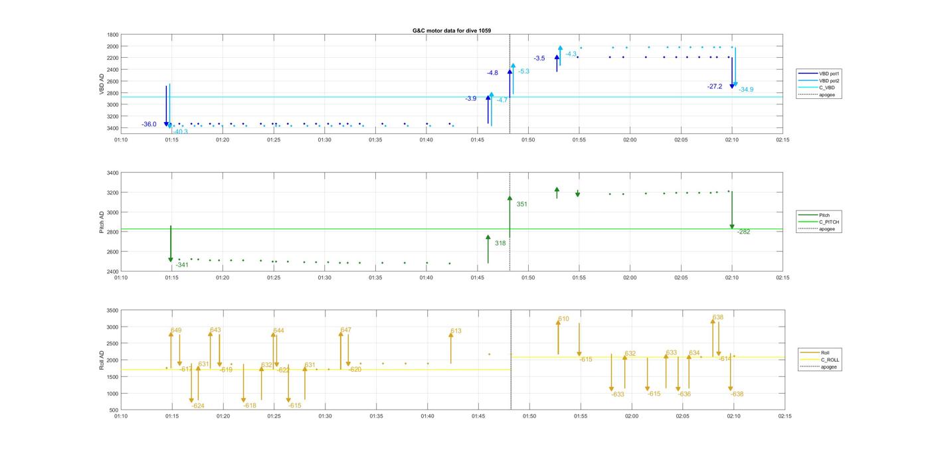Click the '633' roll value label
Screen dimensions: 930x460
point(672,353)
